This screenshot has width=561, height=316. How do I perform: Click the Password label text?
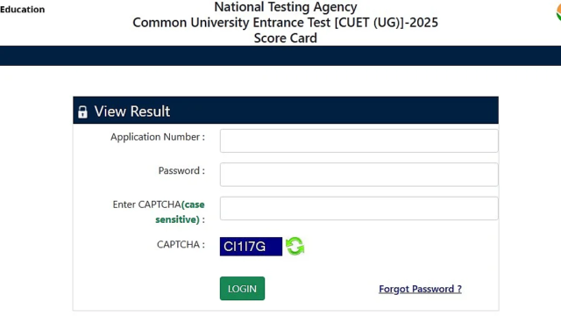181,170
